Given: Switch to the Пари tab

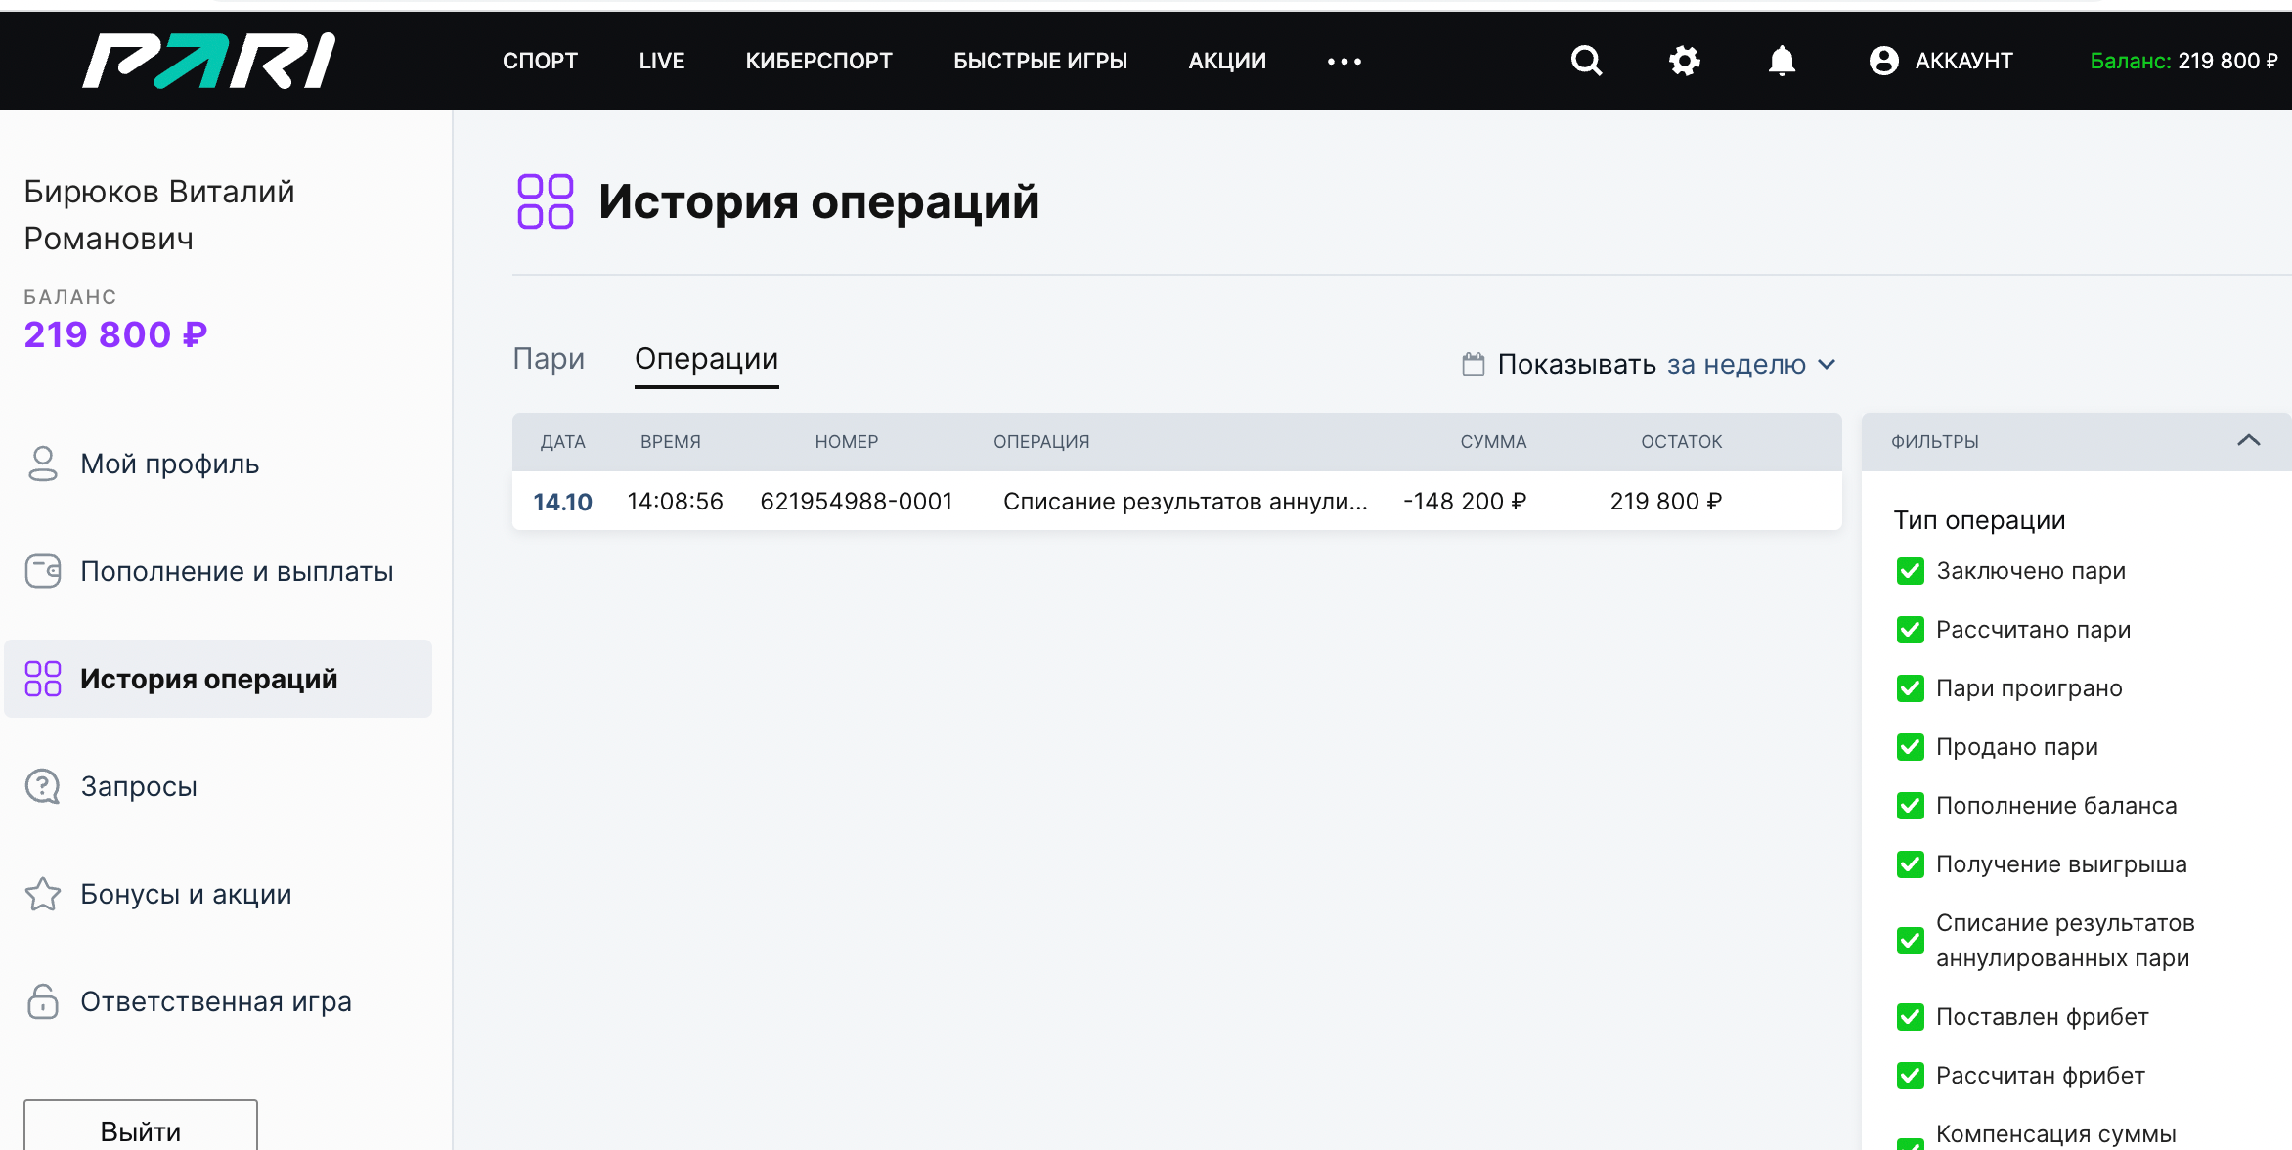Looking at the screenshot, I should tap(549, 359).
